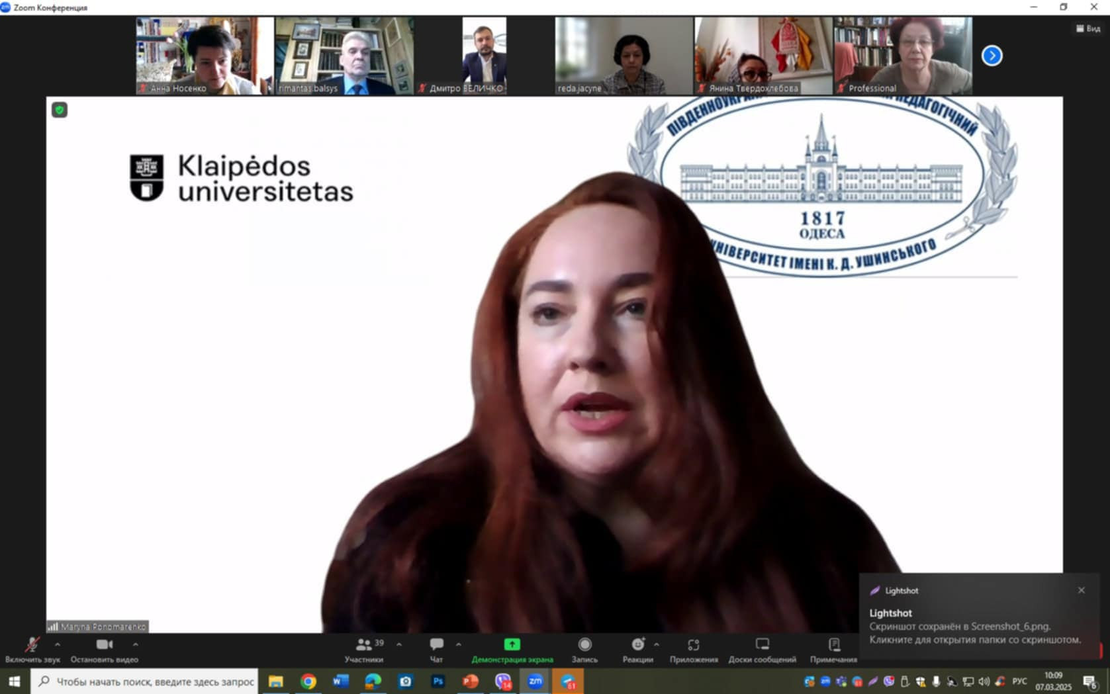Expand video options arrow next to camera
This screenshot has width=1110, height=694.
(x=136, y=644)
